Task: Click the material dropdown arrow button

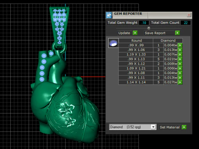Action: coord(153,127)
